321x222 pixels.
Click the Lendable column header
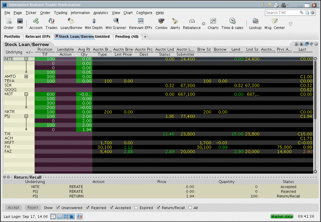65,49
